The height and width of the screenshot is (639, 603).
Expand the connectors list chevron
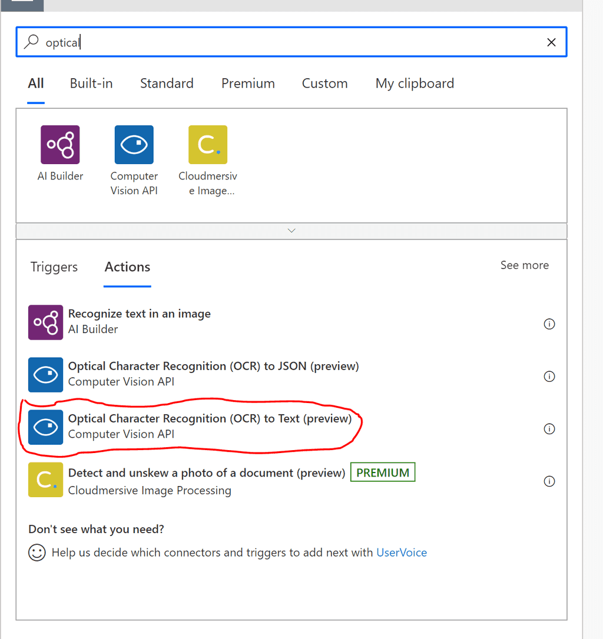click(x=291, y=231)
